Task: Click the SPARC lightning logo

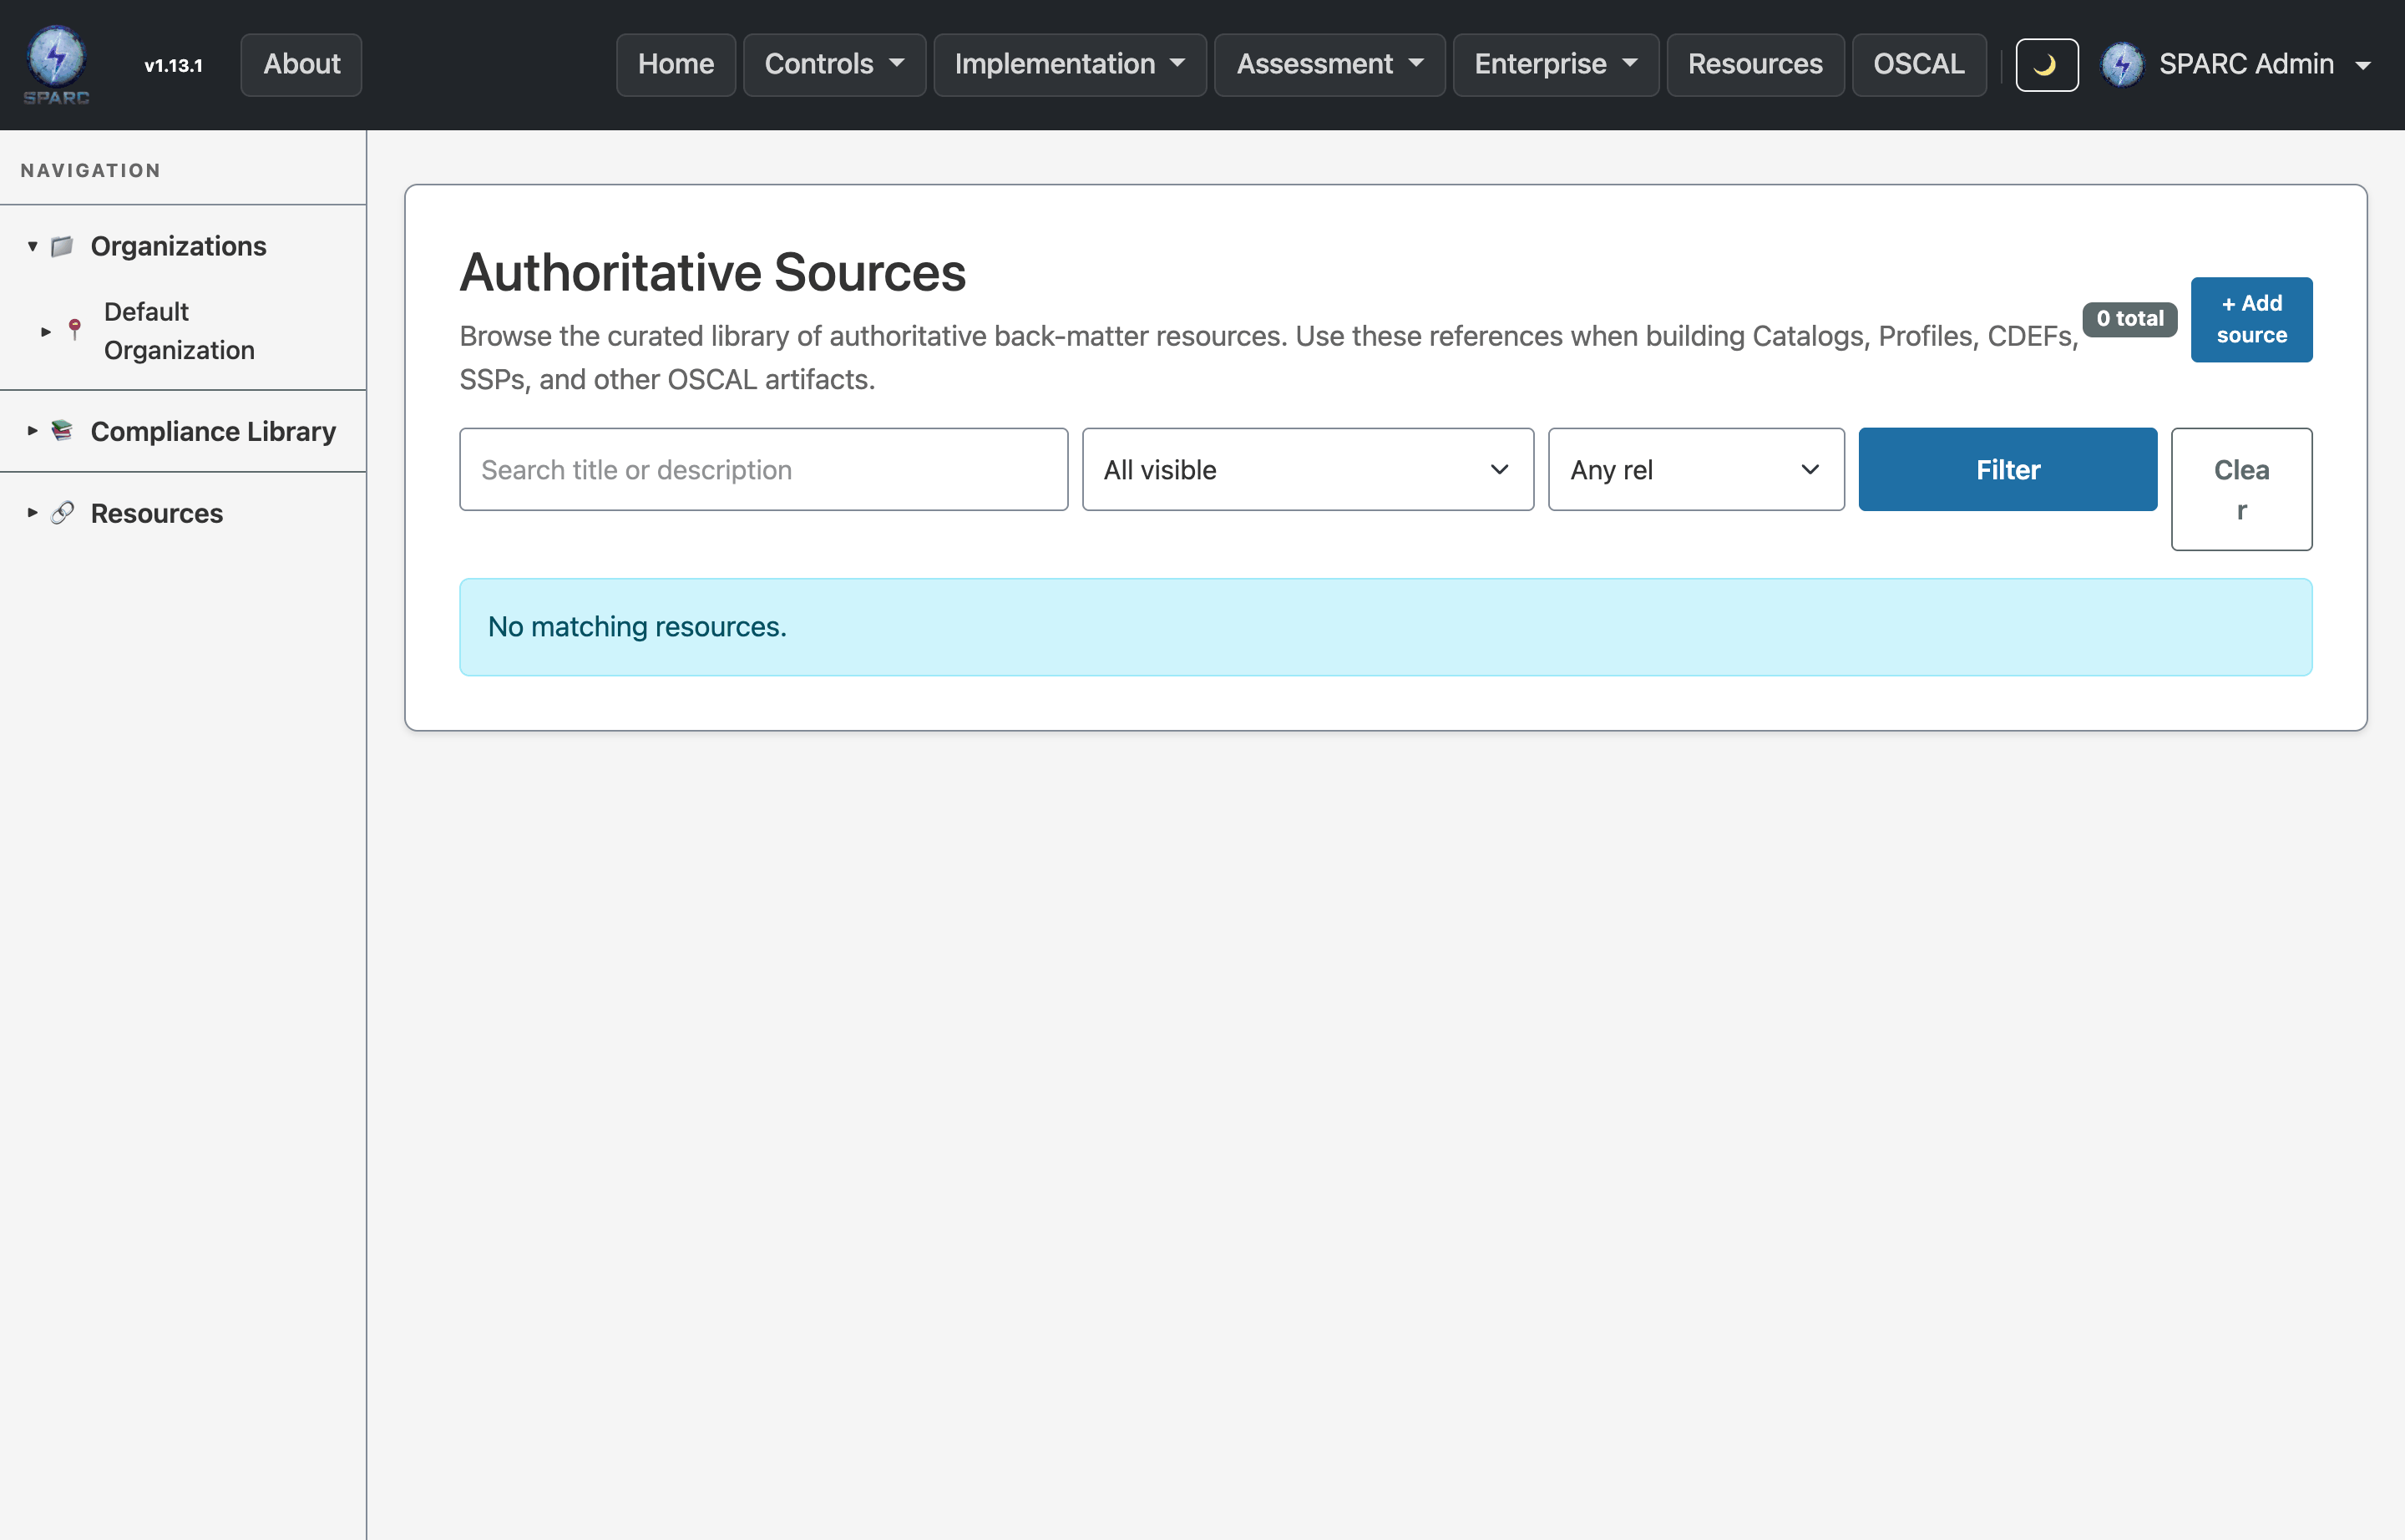Action: [x=56, y=65]
